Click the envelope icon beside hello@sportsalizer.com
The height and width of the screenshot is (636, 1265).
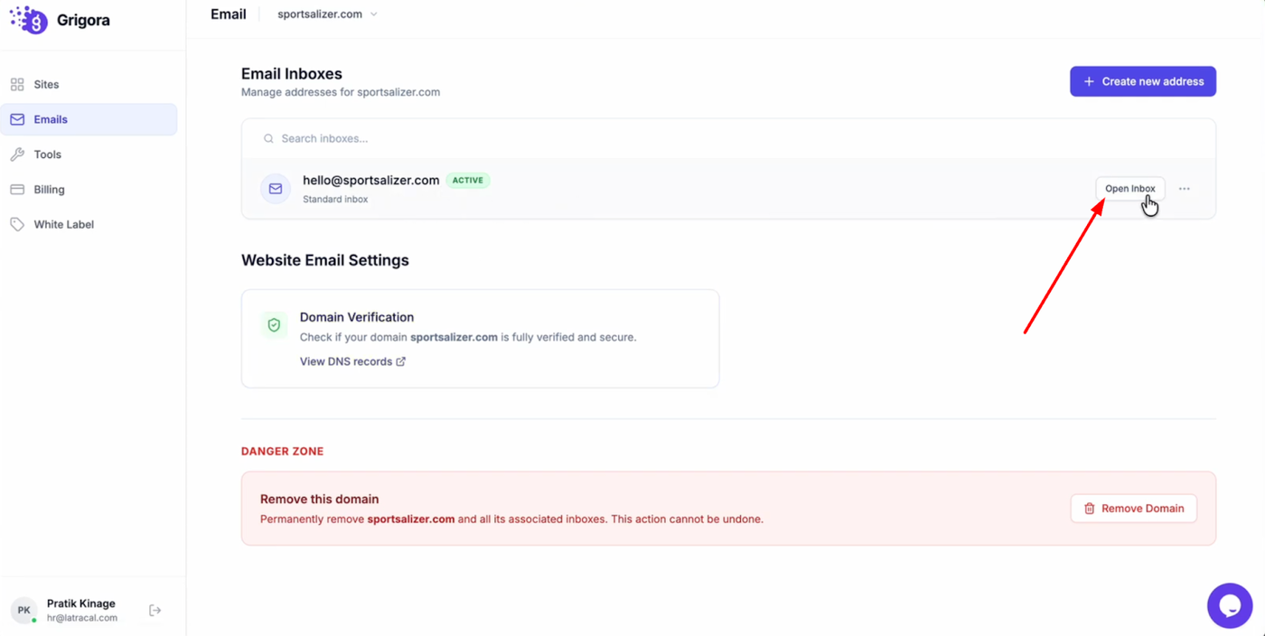(x=276, y=189)
